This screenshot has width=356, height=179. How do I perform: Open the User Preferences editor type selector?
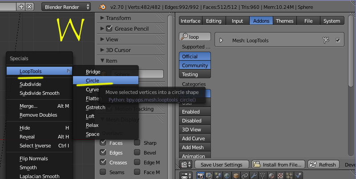pos(186,164)
